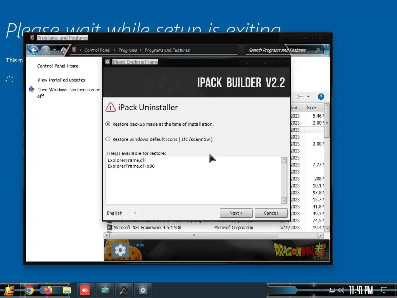This screenshot has width=397, height=298.
Task: Open the Start menu Dragon Ball icon
Action: (x=9, y=290)
